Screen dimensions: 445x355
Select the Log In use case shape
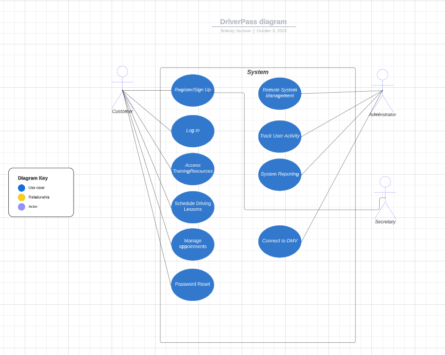click(x=192, y=131)
